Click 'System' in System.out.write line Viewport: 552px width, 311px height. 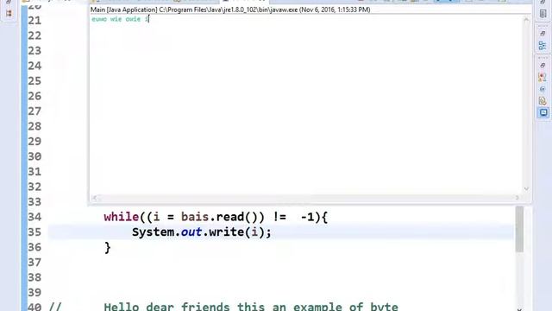(x=154, y=232)
